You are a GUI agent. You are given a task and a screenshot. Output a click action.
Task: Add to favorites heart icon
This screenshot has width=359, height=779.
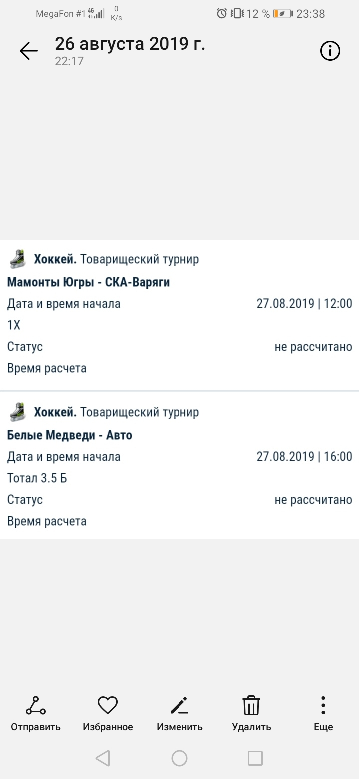click(108, 705)
